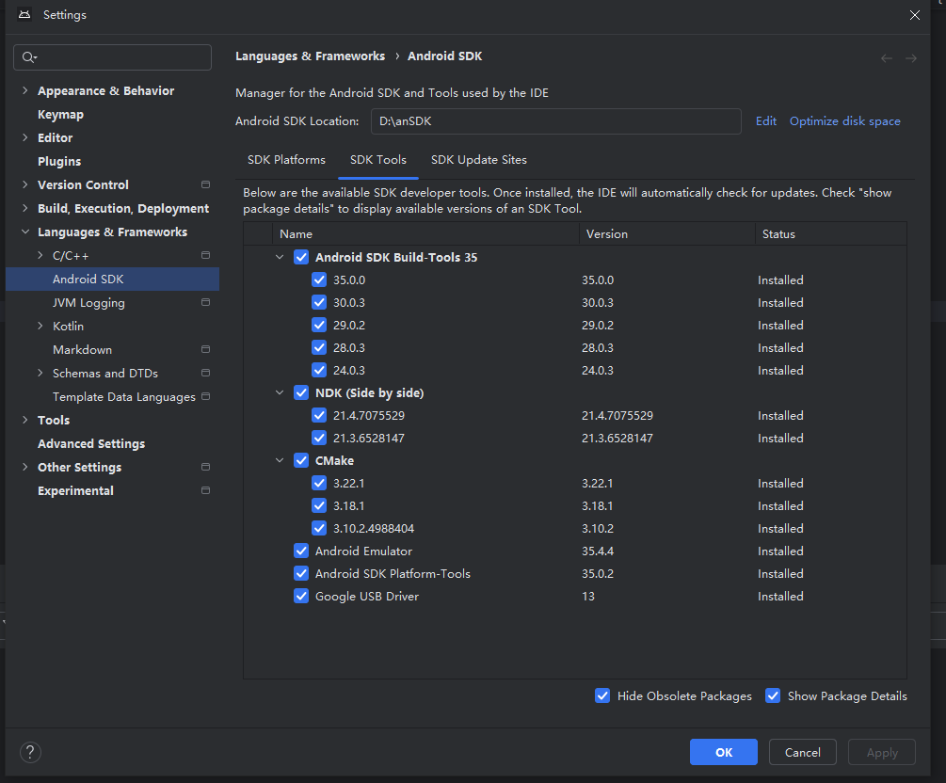Click the Optimize disk space link
Screen dimensions: 946x783
(844, 121)
